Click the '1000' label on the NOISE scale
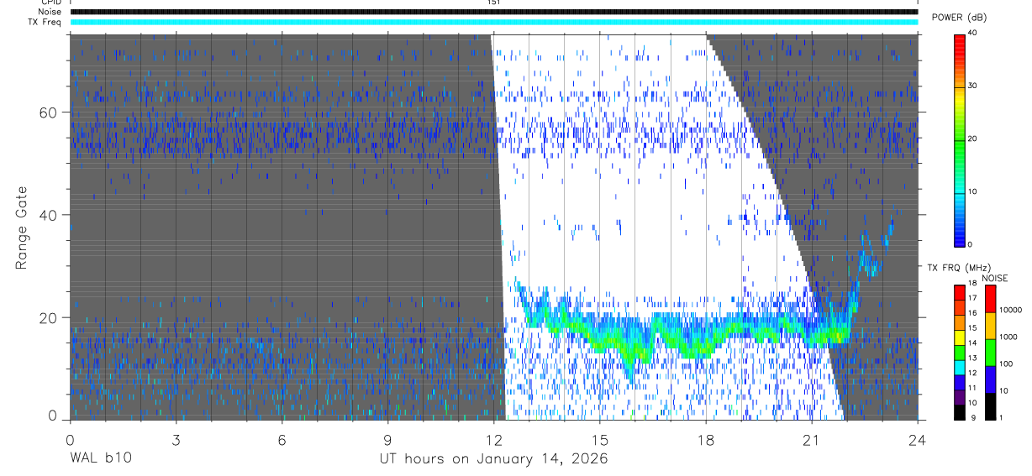The width and height of the screenshot is (1032, 476). click(x=1007, y=337)
